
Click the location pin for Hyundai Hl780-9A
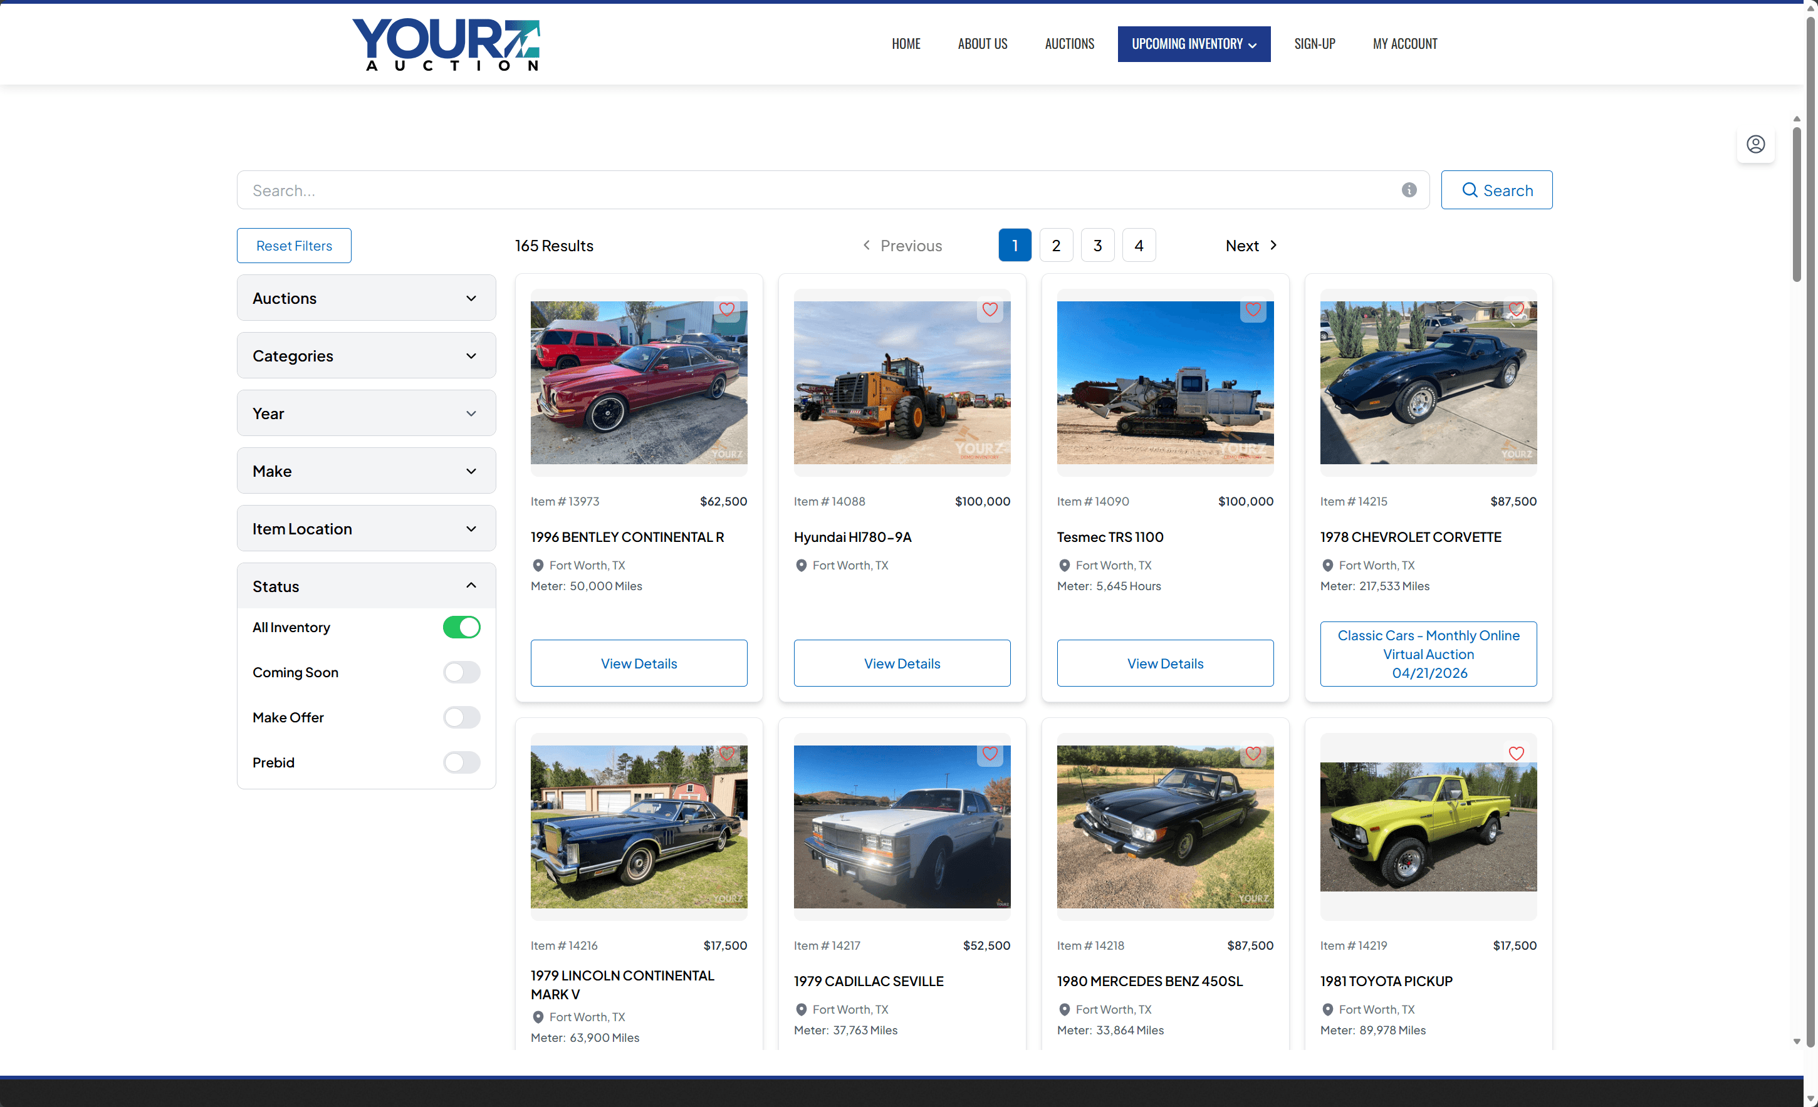pos(802,566)
